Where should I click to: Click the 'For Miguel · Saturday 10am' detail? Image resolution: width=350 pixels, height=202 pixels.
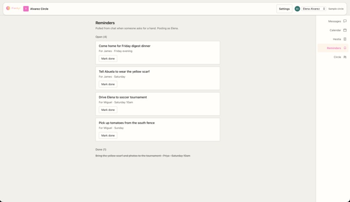(116, 102)
